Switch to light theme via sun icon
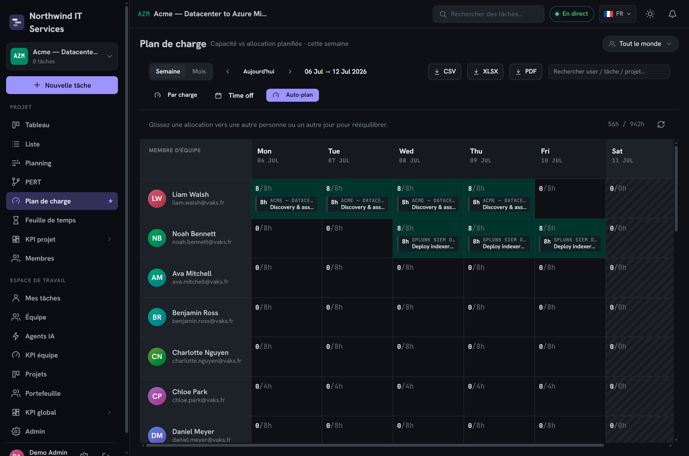 click(650, 14)
